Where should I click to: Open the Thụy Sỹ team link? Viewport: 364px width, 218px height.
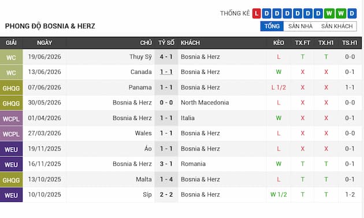pos(140,57)
